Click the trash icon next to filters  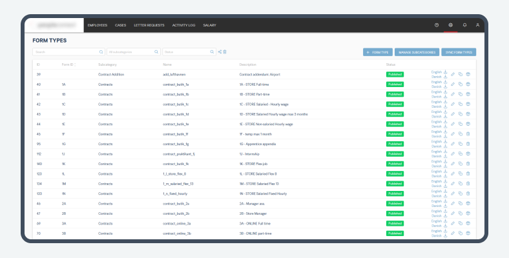pyautogui.click(x=225, y=52)
